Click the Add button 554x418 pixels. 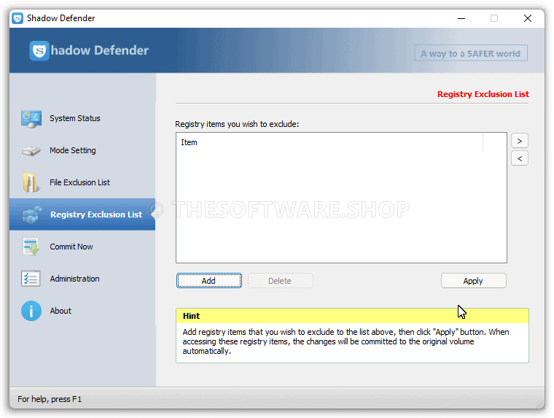(x=208, y=281)
